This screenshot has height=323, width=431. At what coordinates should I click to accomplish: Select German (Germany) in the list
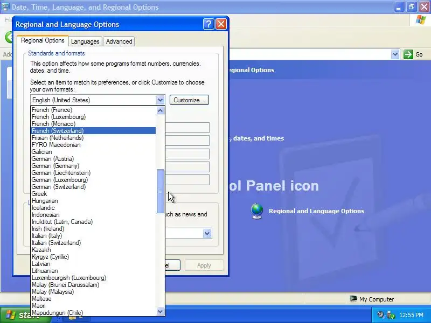pos(93,166)
